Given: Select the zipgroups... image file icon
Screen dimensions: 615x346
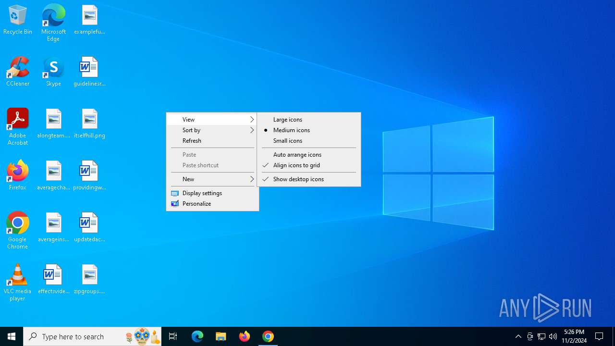Looking at the screenshot, I should coord(89,280).
